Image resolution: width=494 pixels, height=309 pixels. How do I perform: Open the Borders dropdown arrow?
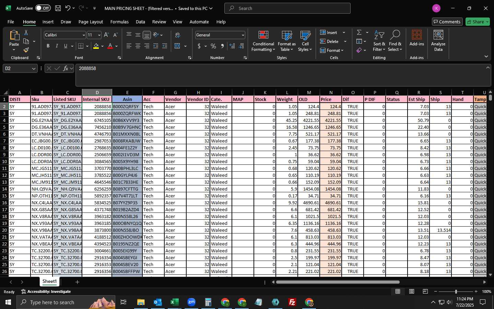pos(87,46)
